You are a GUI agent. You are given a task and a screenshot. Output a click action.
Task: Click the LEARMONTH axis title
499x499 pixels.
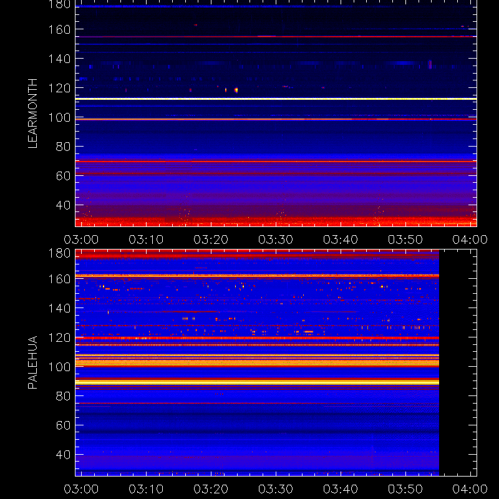click(x=33, y=114)
